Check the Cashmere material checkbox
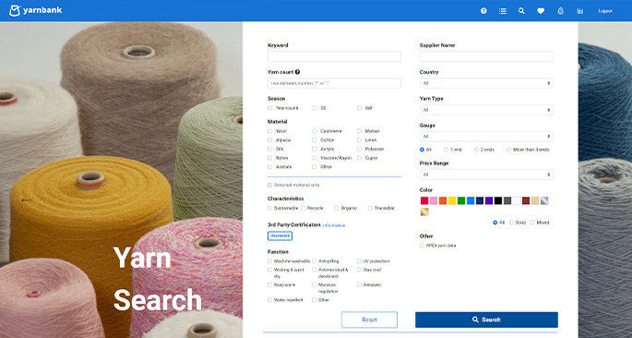 (x=315, y=131)
